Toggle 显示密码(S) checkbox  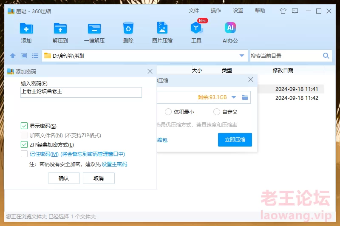click(x=24, y=126)
